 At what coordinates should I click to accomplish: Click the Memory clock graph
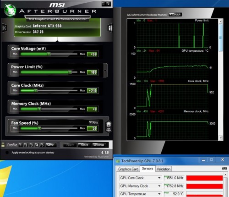click(173, 126)
